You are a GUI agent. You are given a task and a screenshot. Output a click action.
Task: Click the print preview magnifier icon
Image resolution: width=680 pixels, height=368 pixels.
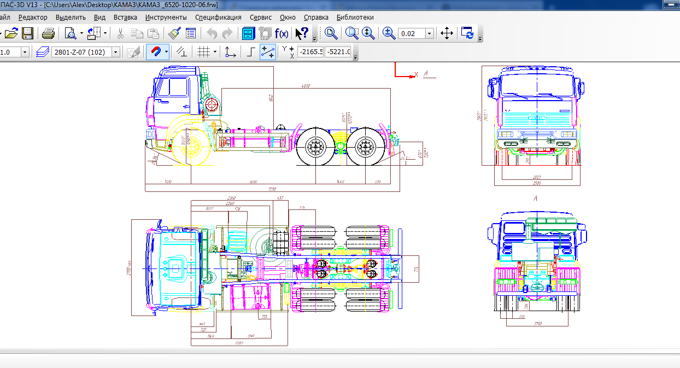(x=71, y=33)
